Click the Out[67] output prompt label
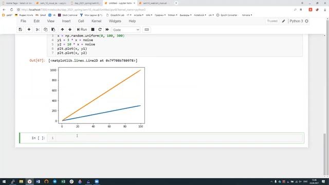Image resolution: width=329 pixels, height=185 pixels. (x=37, y=61)
